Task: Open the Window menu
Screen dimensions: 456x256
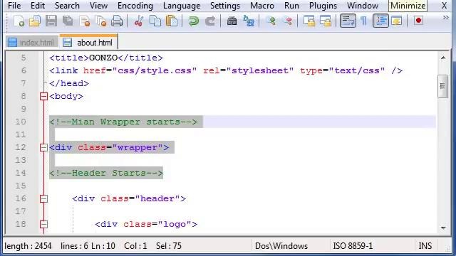Action: (x=363, y=6)
